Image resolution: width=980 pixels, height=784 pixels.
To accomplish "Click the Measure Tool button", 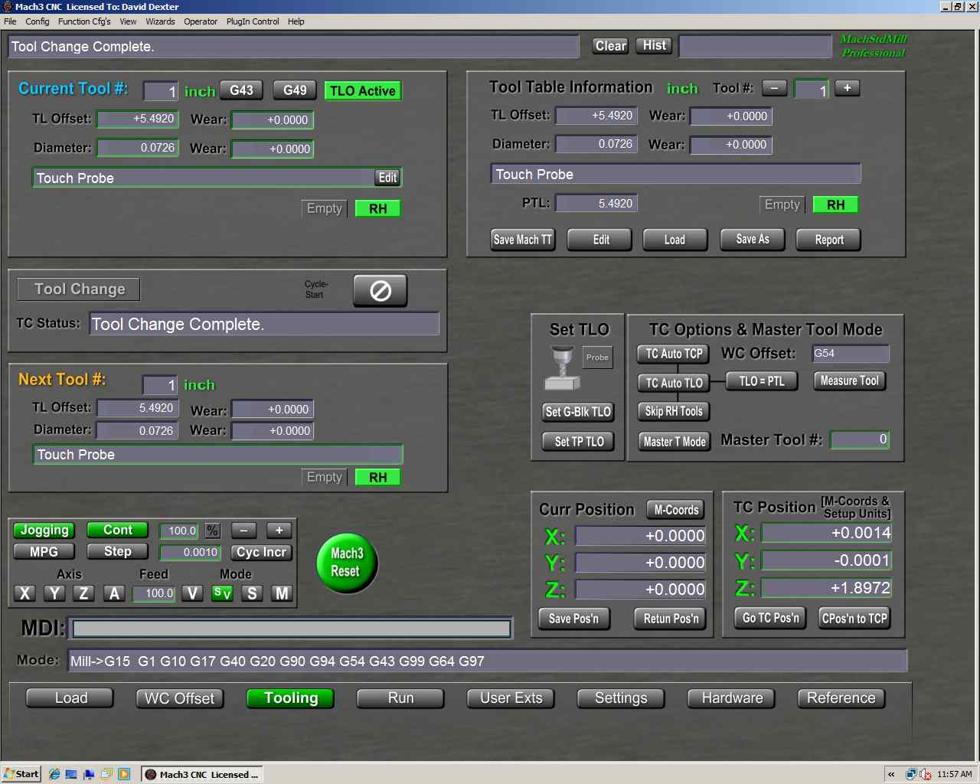I will click(x=849, y=381).
